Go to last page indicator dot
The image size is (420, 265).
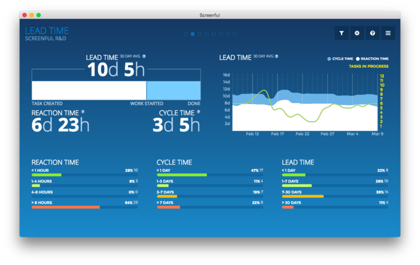pyautogui.click(x=235, y=34)
